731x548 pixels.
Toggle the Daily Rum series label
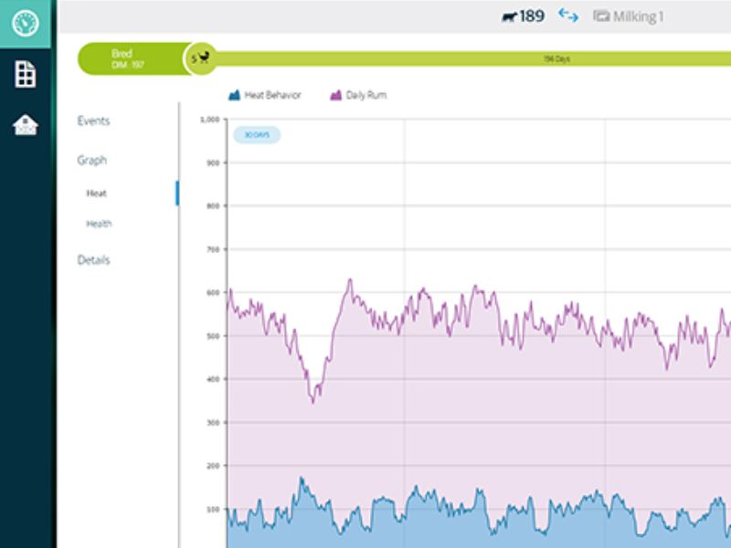click(x=365, y=95)
